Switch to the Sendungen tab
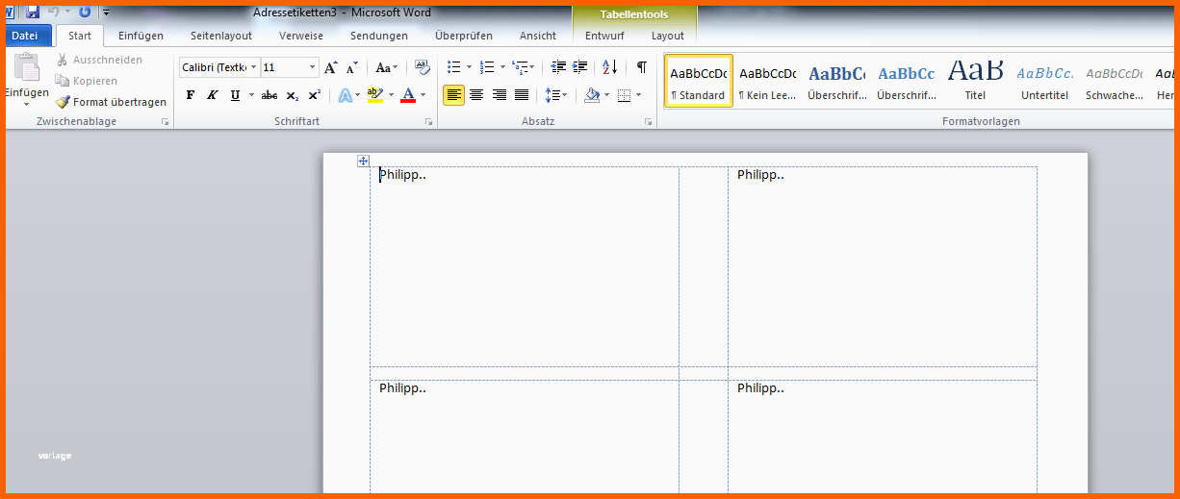Image resolution: width=1180 pixels, height=499 pixels. pyautogui.click(x=379, y=36)
